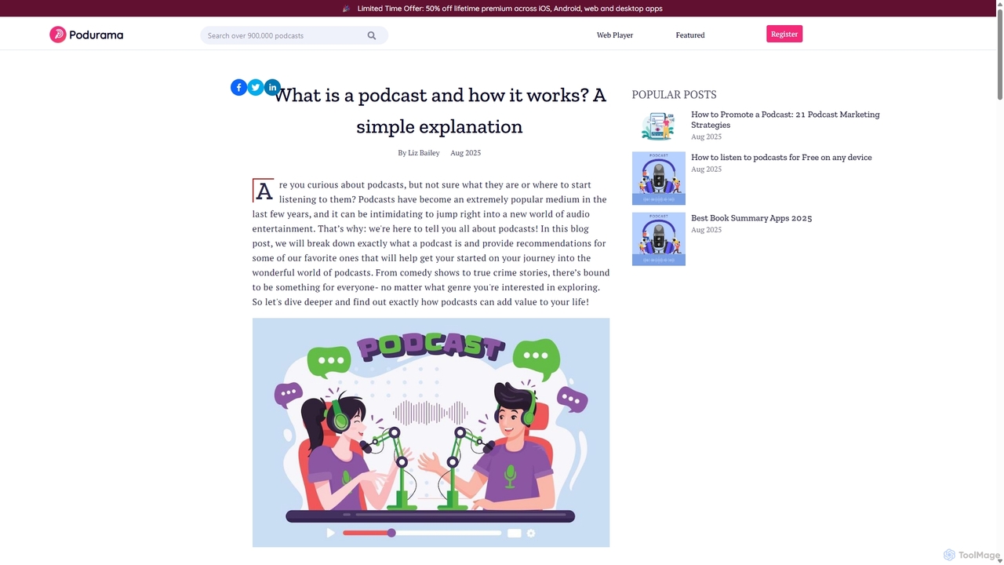Click the POPULAR POSTS heading
Image resolution: width=1004 pixels, height=565 pixels.
coord(674,94)
